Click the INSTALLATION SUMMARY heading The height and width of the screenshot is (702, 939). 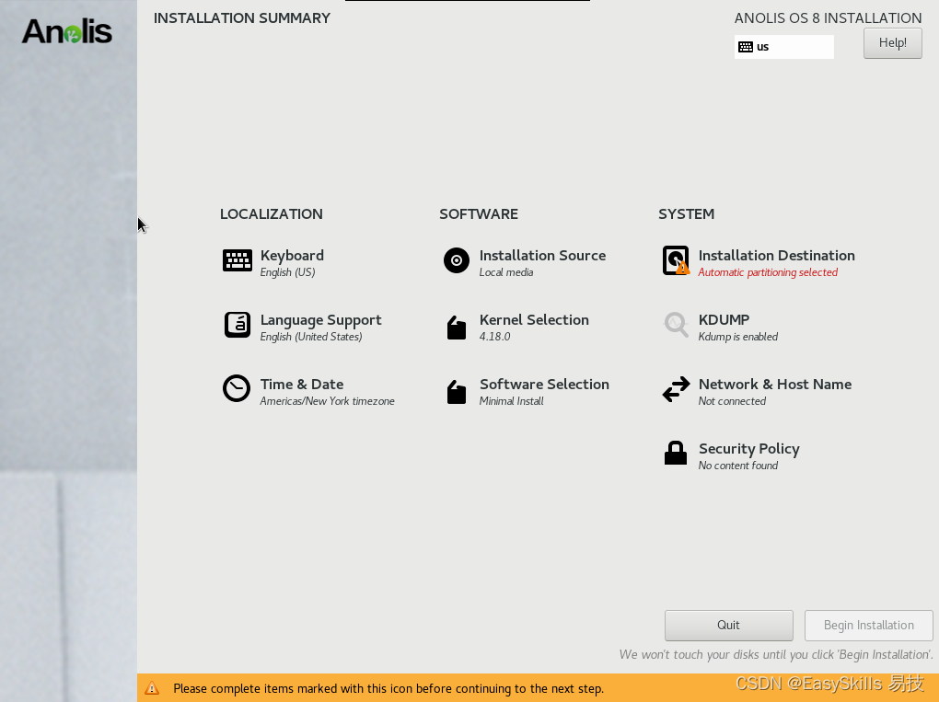(242, 18)
